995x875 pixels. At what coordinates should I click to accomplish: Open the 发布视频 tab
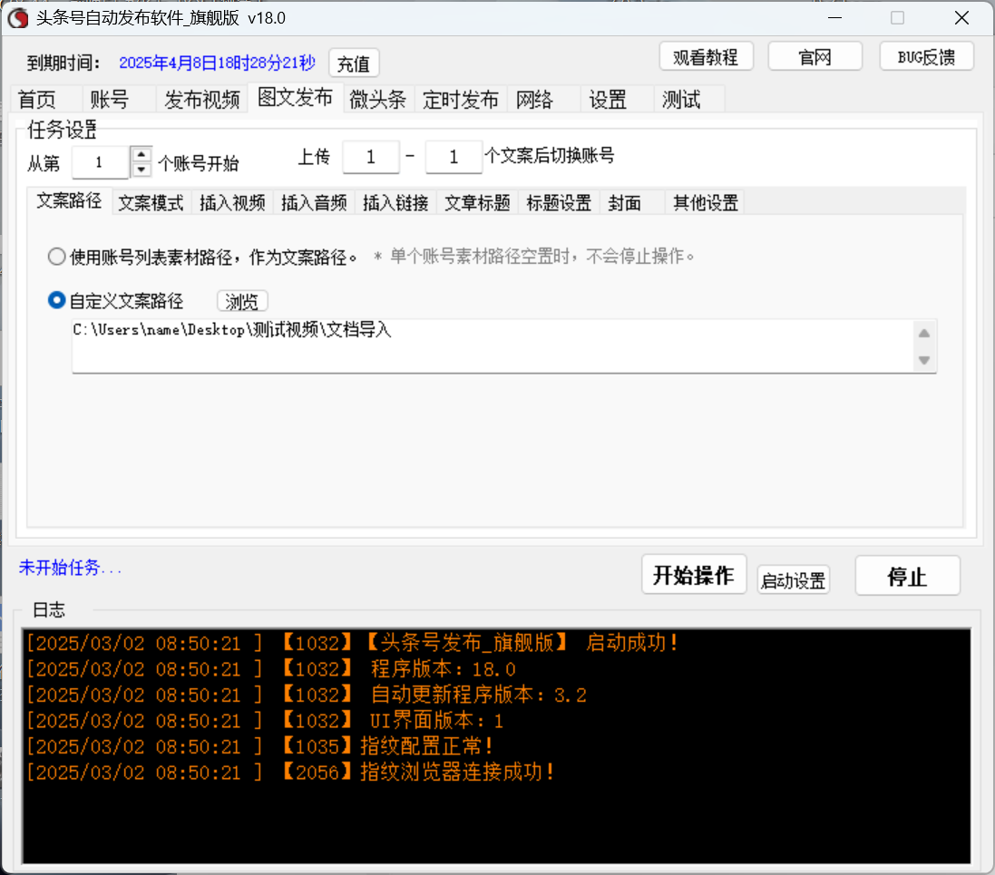point(201,100)
